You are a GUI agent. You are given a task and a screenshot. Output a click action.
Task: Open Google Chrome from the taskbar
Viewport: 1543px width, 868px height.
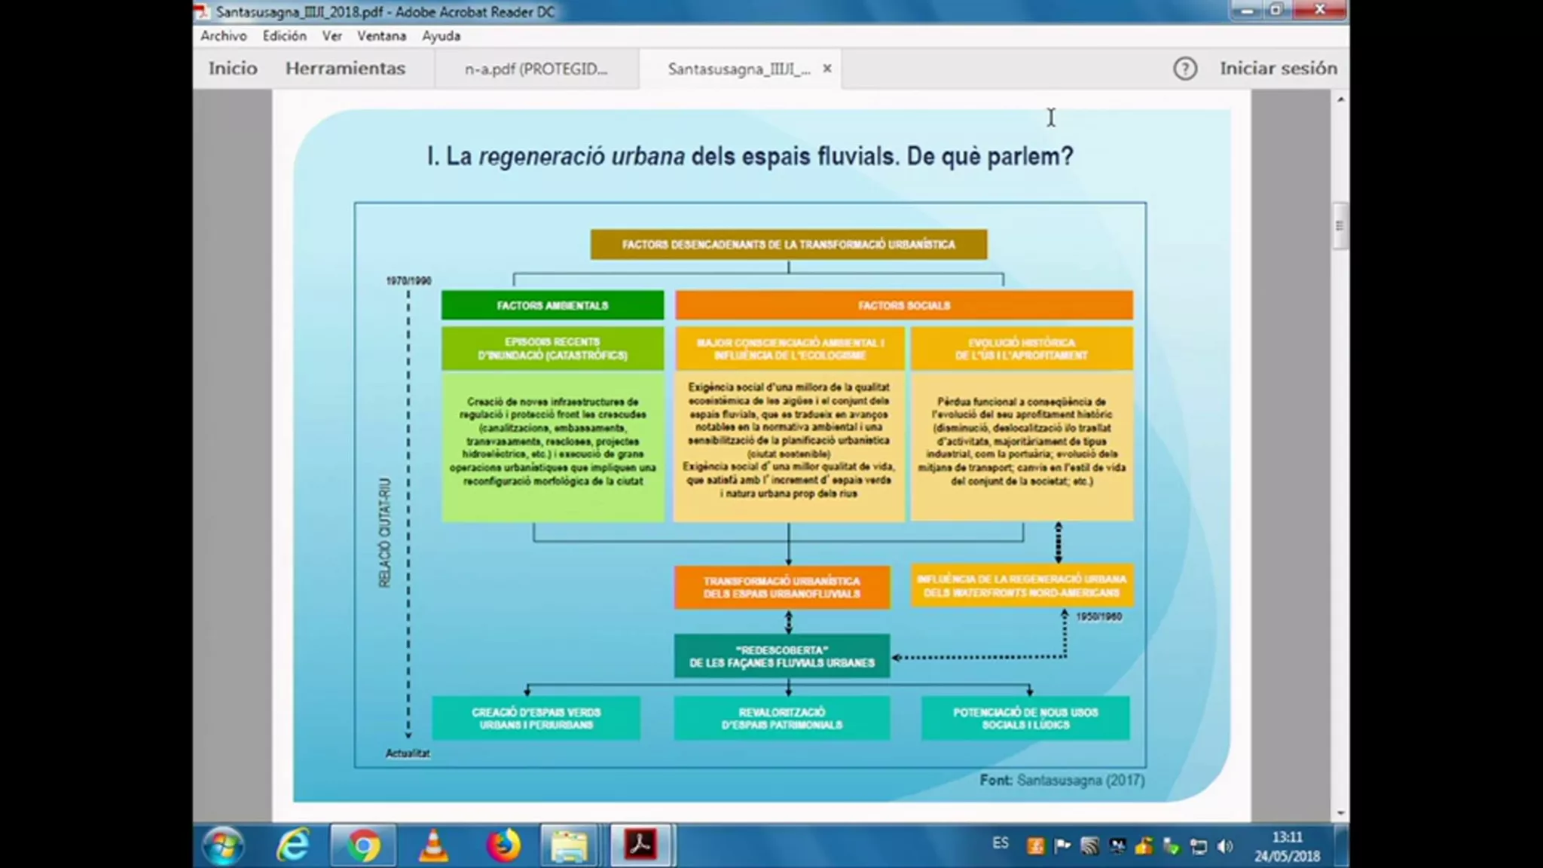[363, 845]
